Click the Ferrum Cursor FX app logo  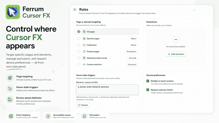pos(13,12)
